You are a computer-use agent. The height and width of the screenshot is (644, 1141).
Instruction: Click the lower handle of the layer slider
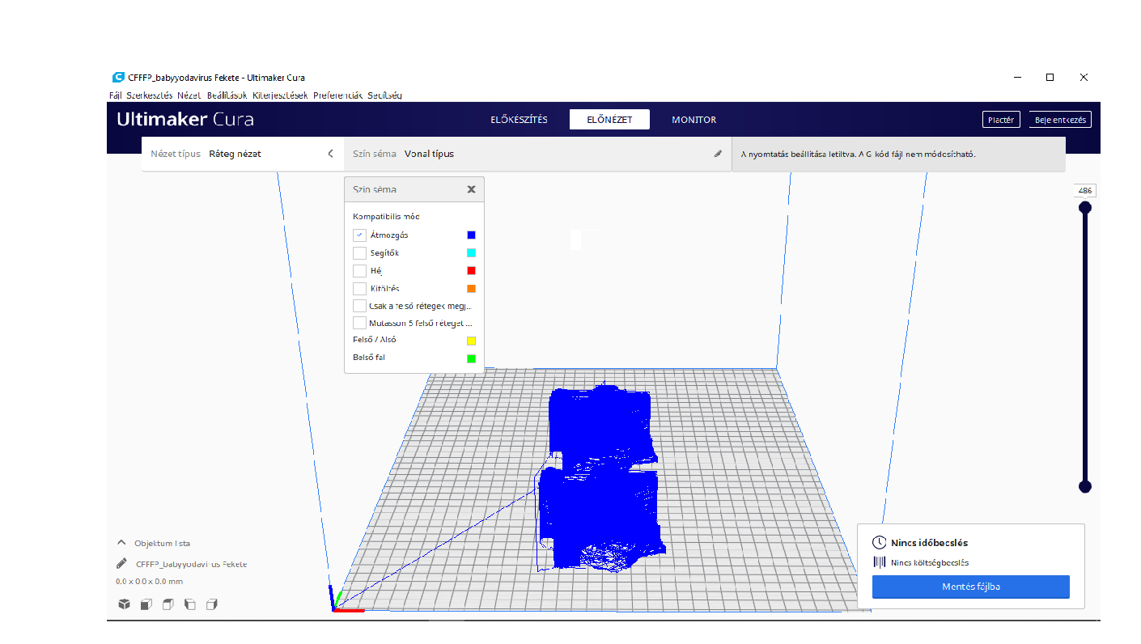click(1085, 486)
